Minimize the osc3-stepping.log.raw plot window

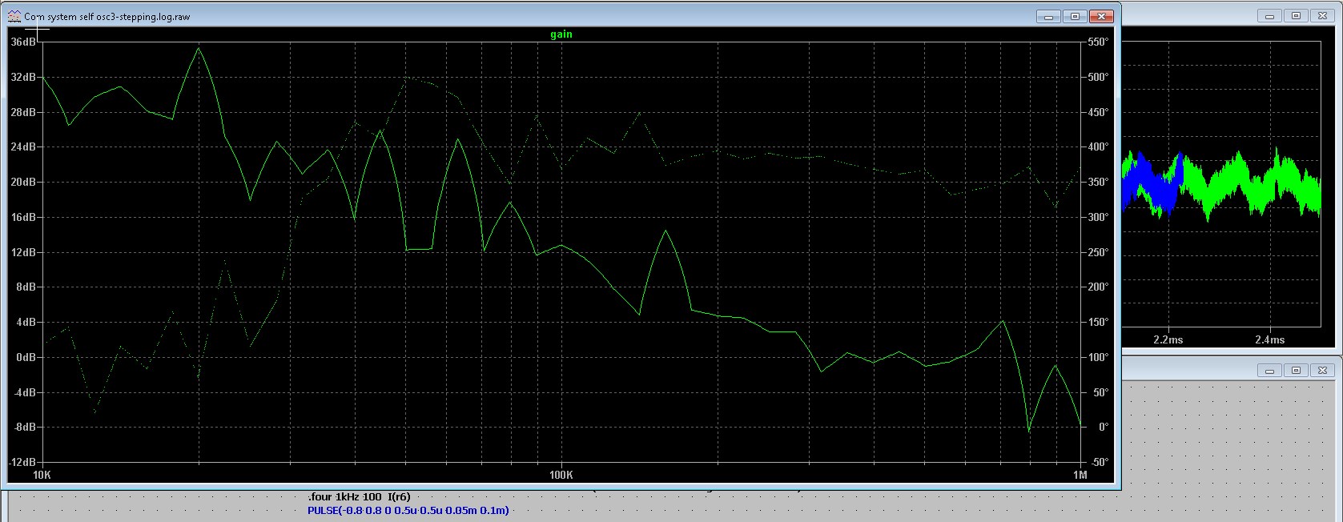click(x=1048, y=16)
